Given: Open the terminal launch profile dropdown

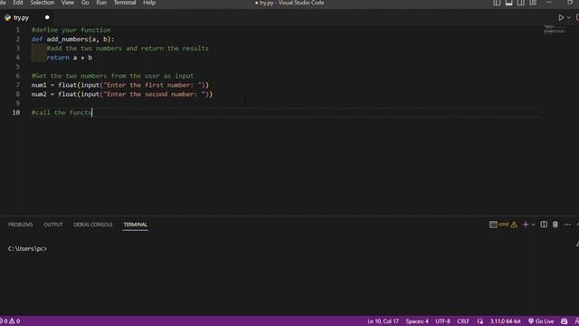Looking at the screenshot, I should 533,225.
